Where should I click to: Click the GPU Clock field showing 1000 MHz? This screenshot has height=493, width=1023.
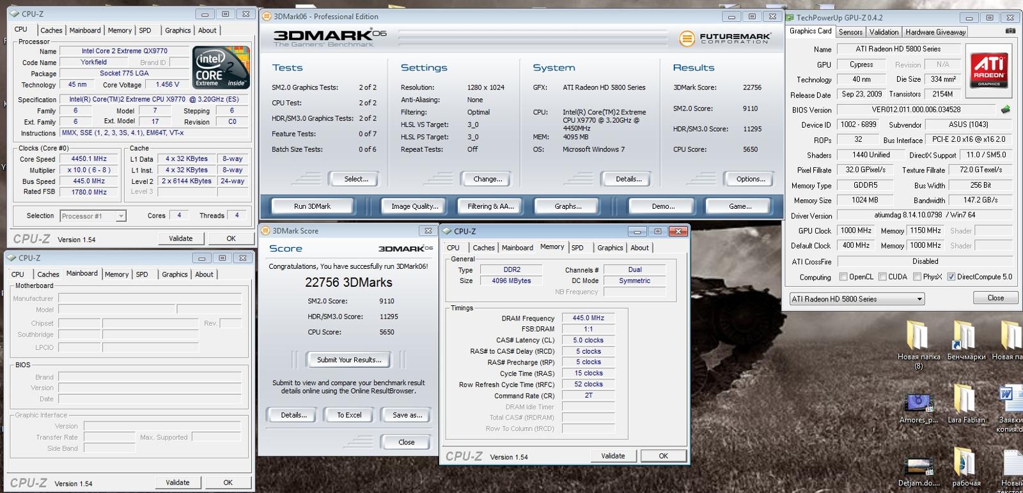855,231
